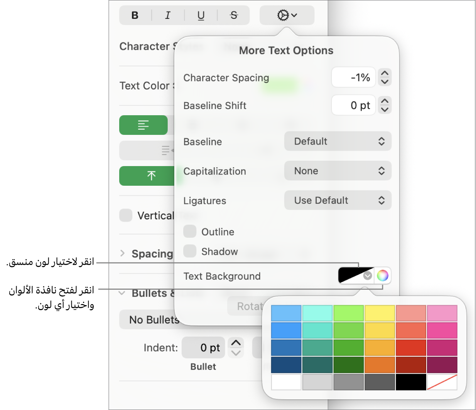
Task: Decrease Character Spacing with down arrow
Action: pyautogui.click(x=385, y=82)
